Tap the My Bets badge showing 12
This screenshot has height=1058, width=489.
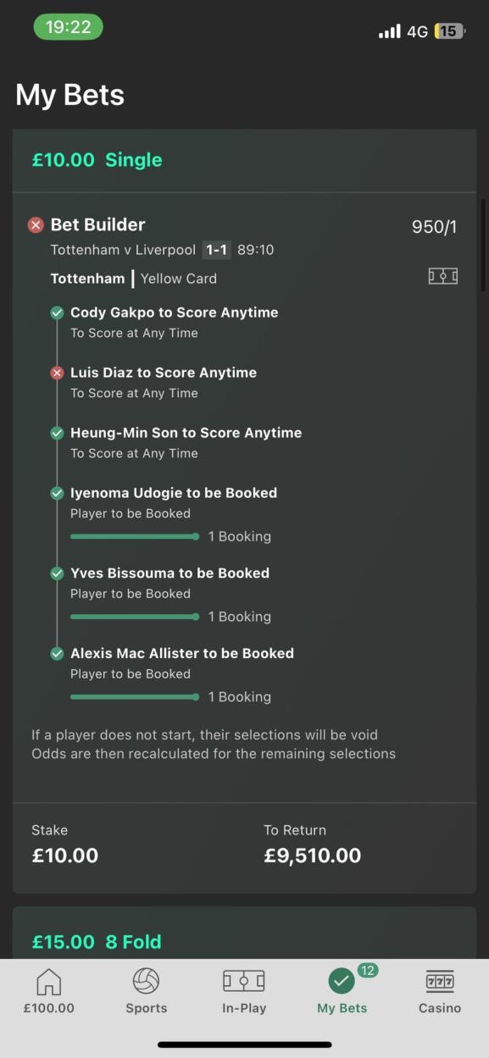[x=367, y=971]
